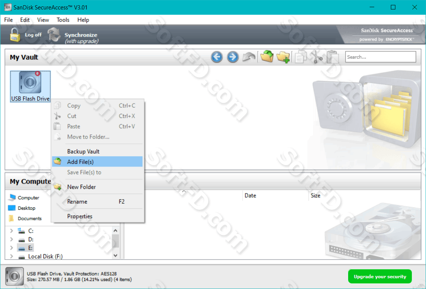The width and height of the screenshot is (426, 289).
Task: Choose Copy from context menu
Action: (97, 105)
